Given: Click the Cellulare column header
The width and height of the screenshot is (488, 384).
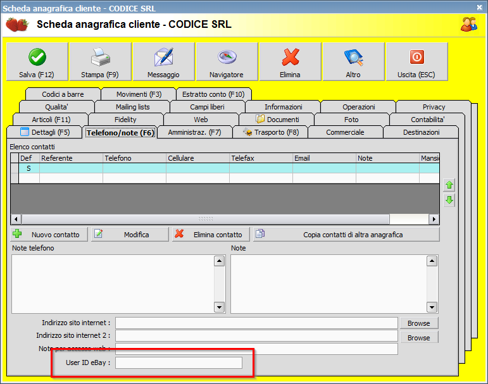Looking at the screenshot, I should [x=197, y=158].
